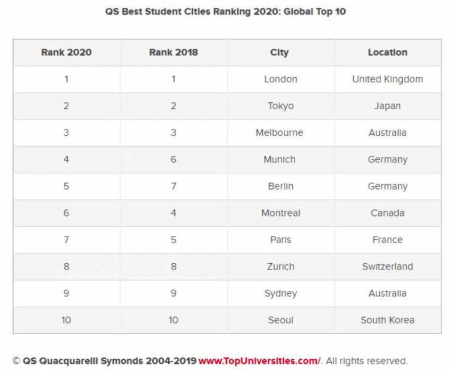Select the Zurich city cell

click(280, 267)
